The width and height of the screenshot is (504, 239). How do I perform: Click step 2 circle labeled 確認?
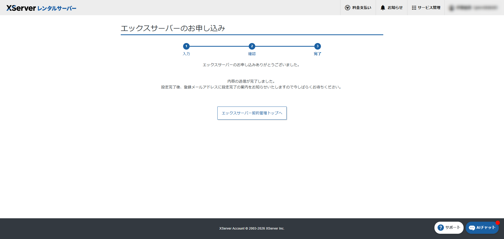[252, 46]
